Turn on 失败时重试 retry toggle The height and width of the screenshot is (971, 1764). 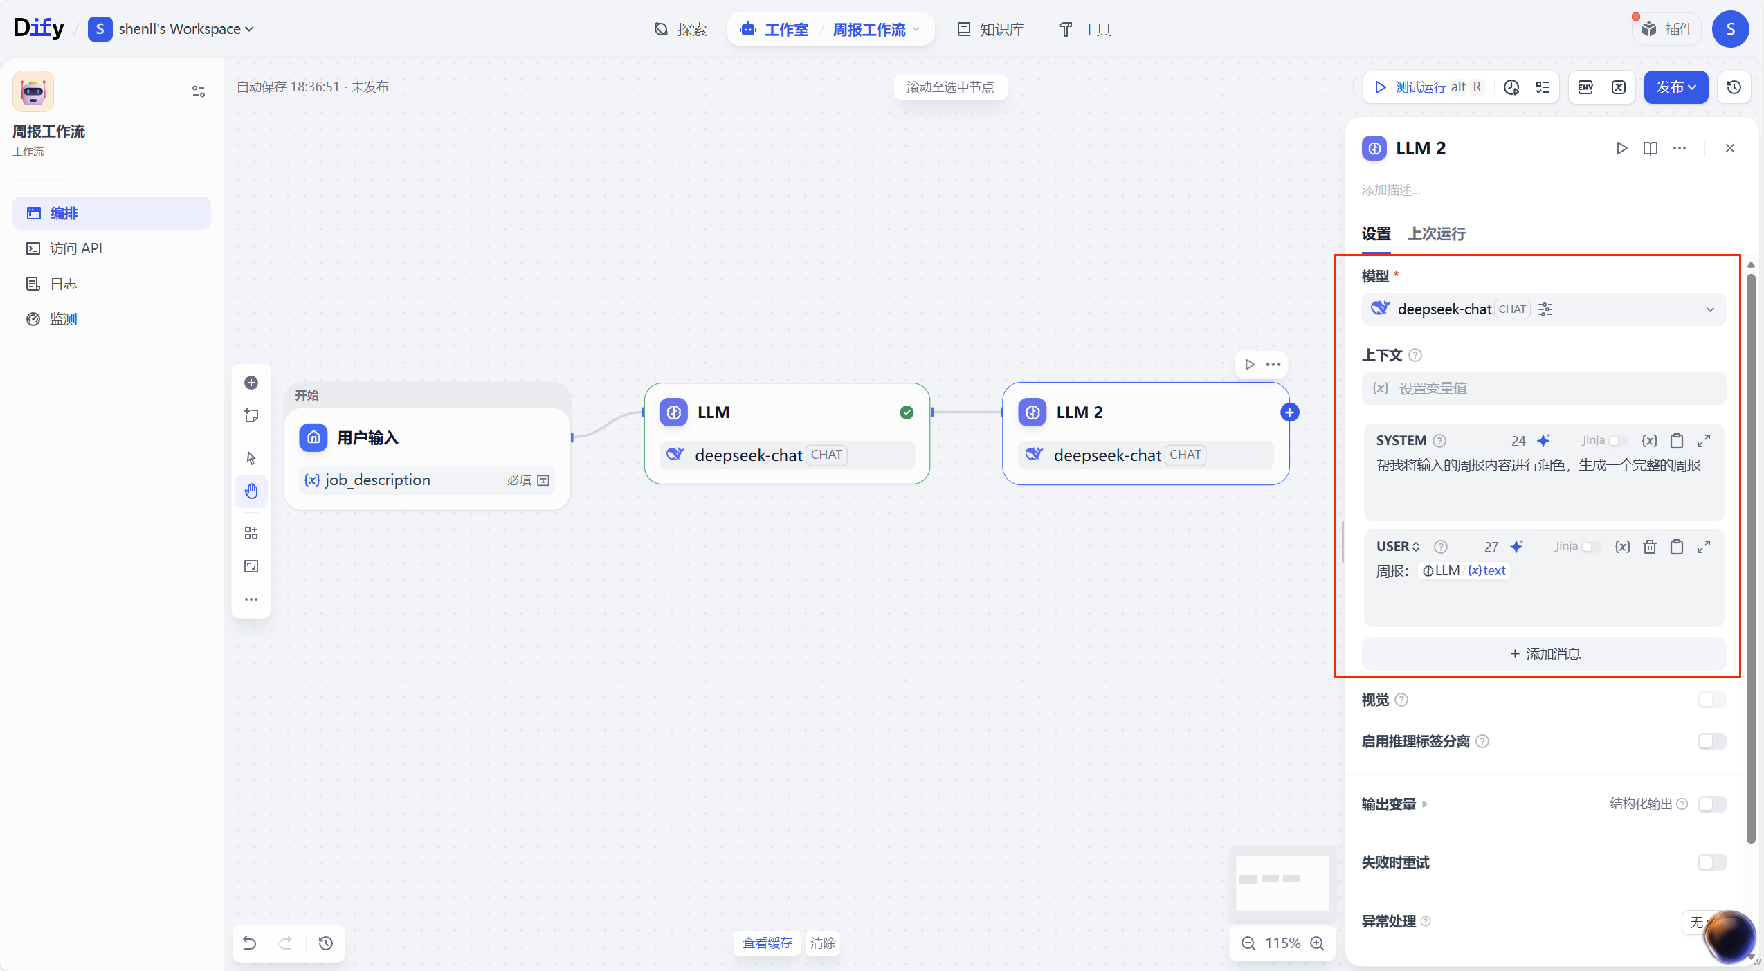1711,862
